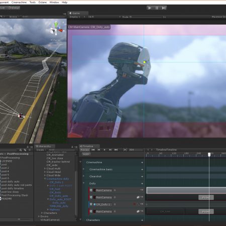Open the Hierarchy Create dropdown
This screenshot has width=226, height=226.
[x=41, y=150]
